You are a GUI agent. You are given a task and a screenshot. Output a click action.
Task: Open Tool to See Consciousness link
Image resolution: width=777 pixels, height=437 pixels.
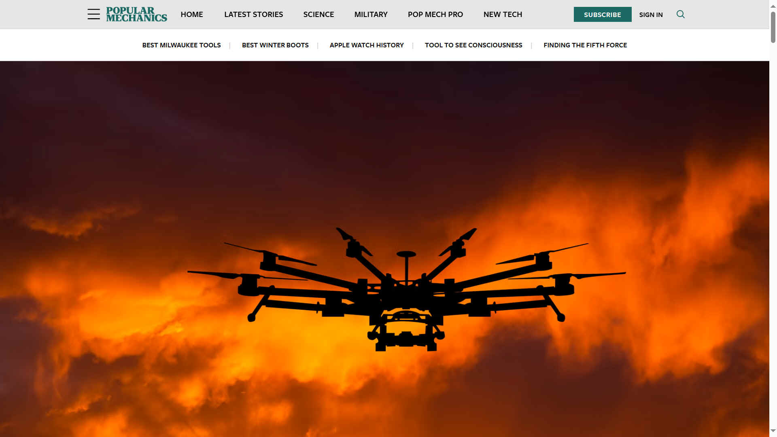pyautogui.click(x=473, y=45)
